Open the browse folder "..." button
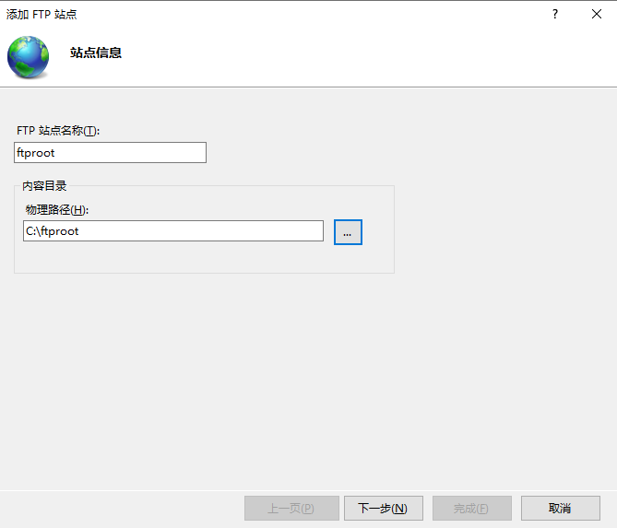Viewport: 617px width, 528px height. coord(348,232)
